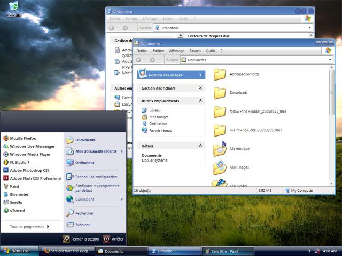Click Back arrow in Documents window toolbar
Image resolution: width=342 pixels, height=256 pixels.
point(139,60)
